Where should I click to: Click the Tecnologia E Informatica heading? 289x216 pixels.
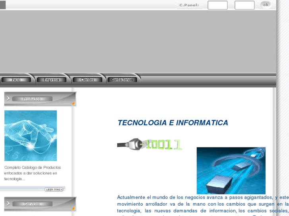[x=173, y=123]
